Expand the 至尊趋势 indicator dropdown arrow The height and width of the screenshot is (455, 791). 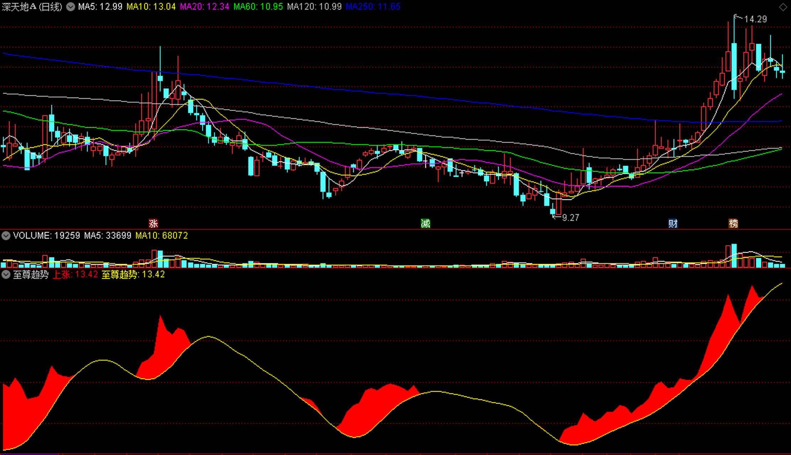pos(6,274)
